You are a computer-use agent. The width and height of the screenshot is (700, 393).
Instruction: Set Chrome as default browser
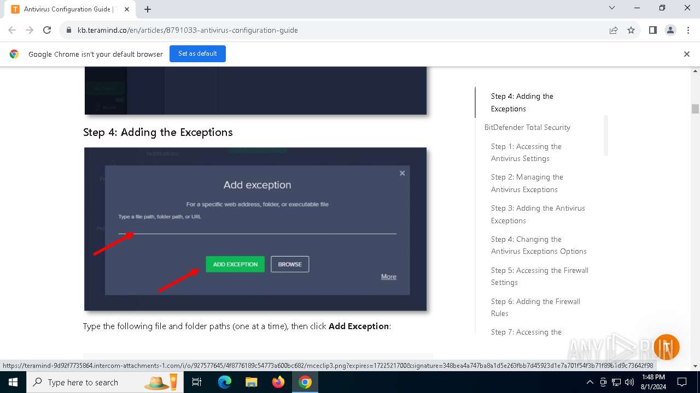(x=197, y=53)
